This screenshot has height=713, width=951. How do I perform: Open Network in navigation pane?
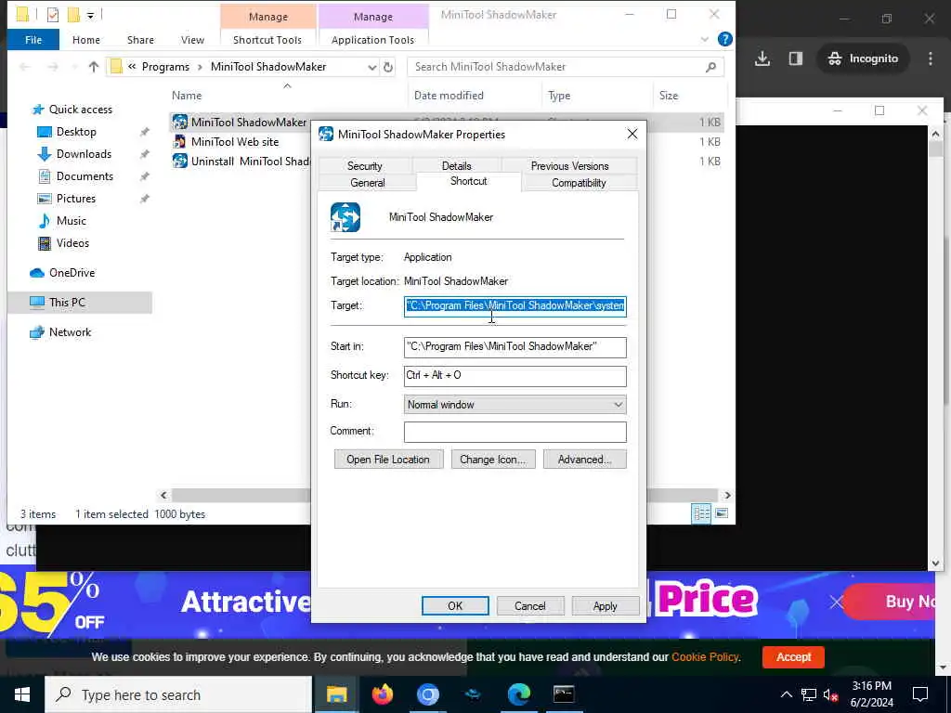coord(70,332)
